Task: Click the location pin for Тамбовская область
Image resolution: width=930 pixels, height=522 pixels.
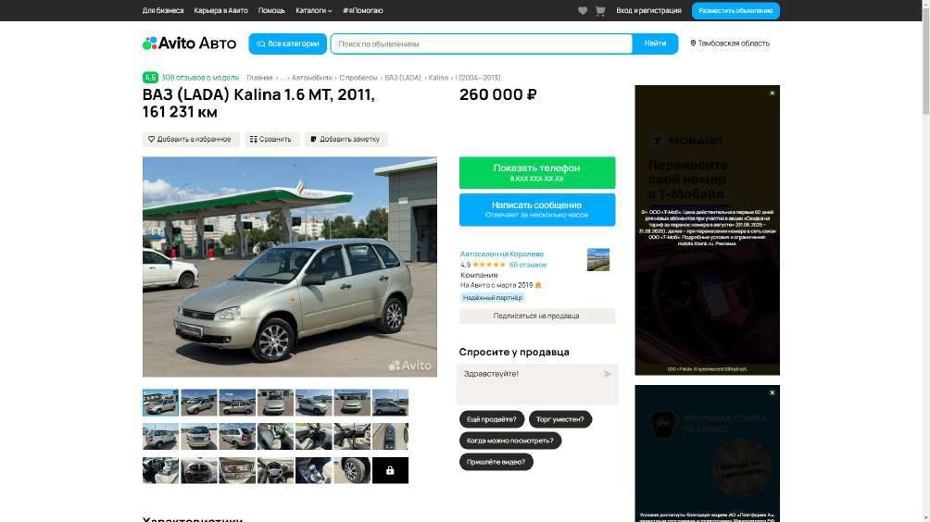Action: point(693,43)
